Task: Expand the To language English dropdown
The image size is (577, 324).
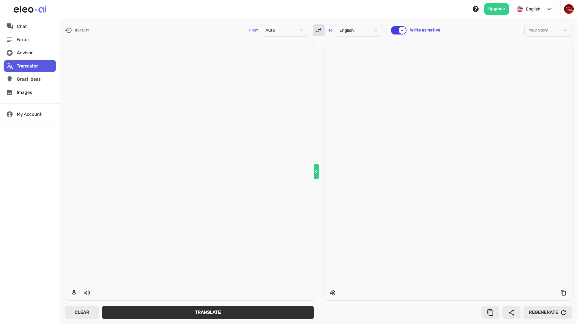Action: click(x=358, y=30)
